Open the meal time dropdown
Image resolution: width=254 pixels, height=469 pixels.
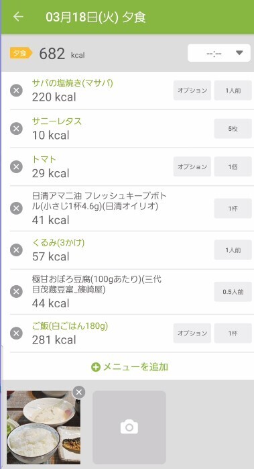tap(219, 53)
